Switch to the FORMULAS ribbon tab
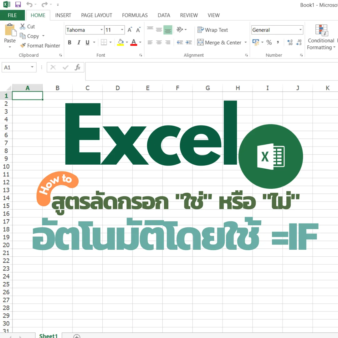The width and height of the screenshot is (338, 338). (135, 15)
